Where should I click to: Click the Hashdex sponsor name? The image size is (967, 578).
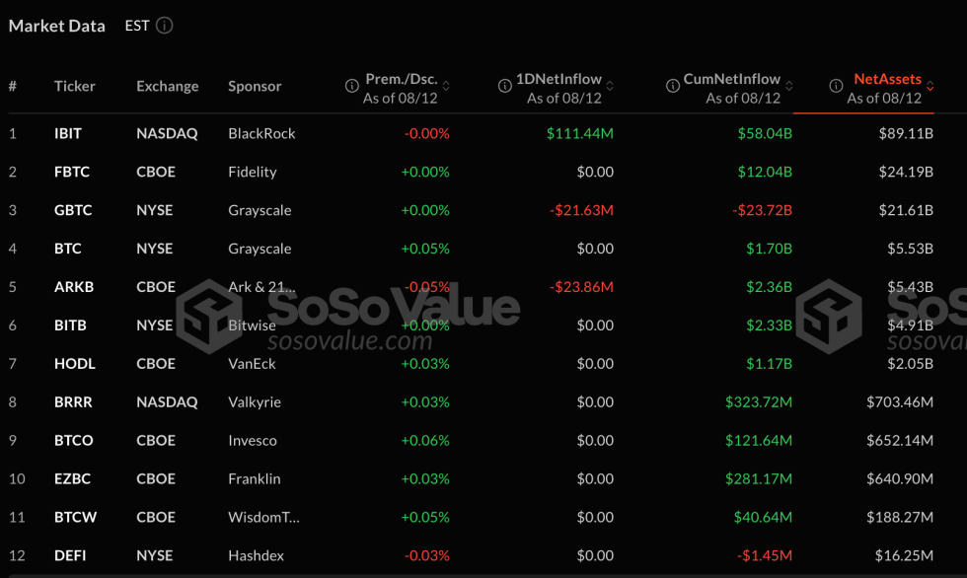(256, 555)
